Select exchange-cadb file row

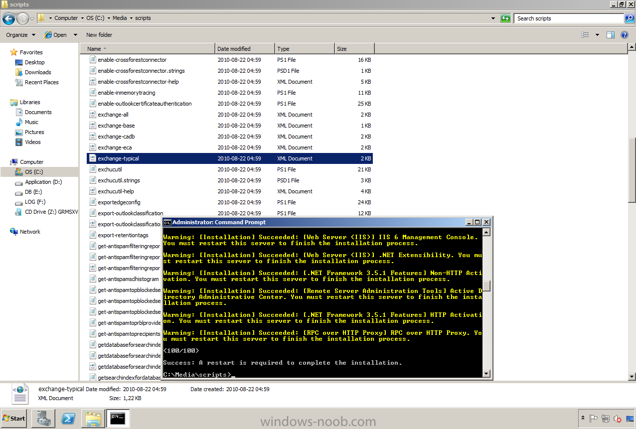(x=230, y=137)
